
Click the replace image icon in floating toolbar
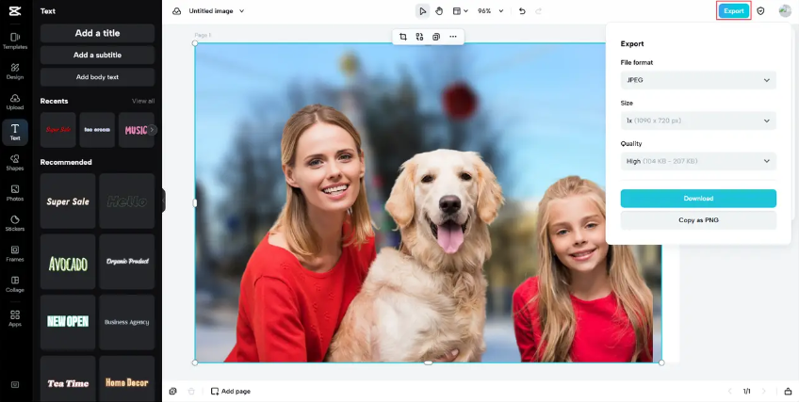pyautogui.click(x=419, y=37)
